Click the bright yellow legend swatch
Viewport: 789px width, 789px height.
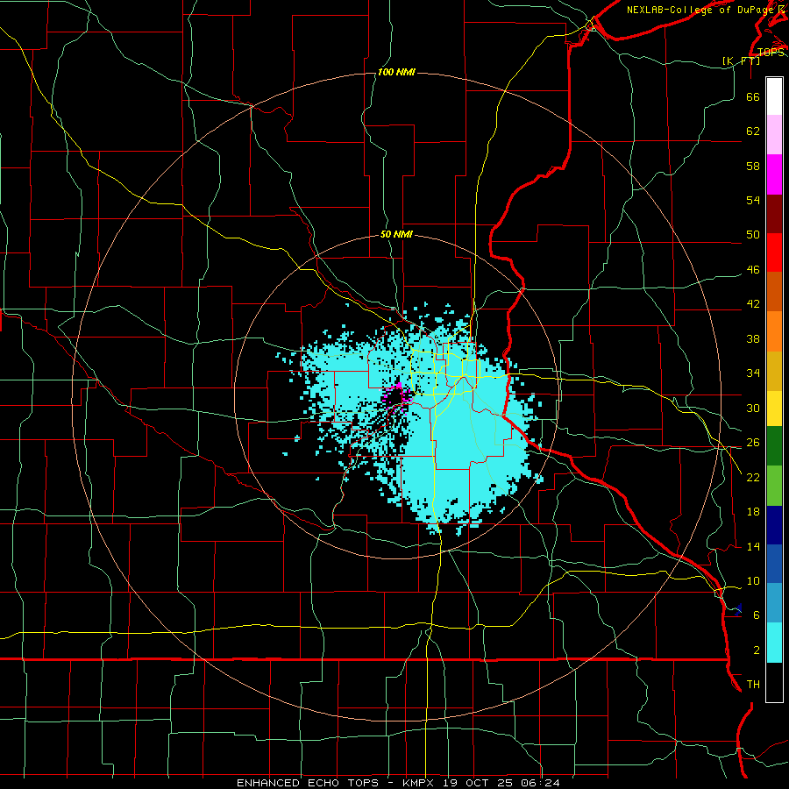point(774,408)
